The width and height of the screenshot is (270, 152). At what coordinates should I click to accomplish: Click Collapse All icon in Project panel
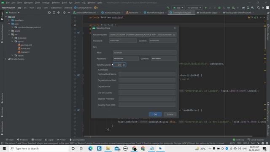click(x=59, y=13)
